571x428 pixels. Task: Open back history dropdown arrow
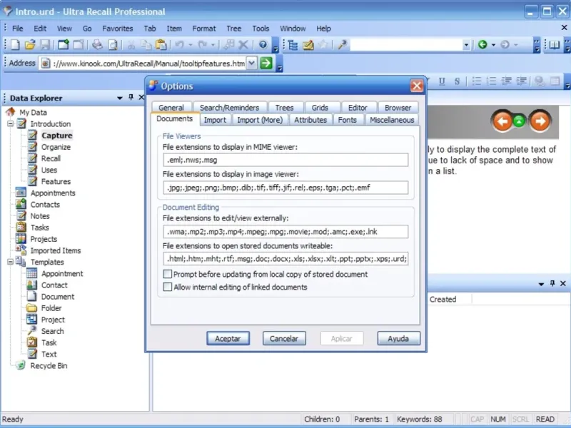pos(493,45)
